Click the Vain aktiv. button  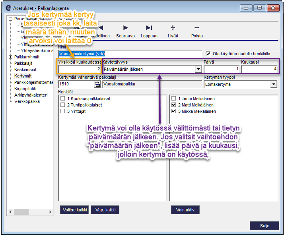point(185,210)
